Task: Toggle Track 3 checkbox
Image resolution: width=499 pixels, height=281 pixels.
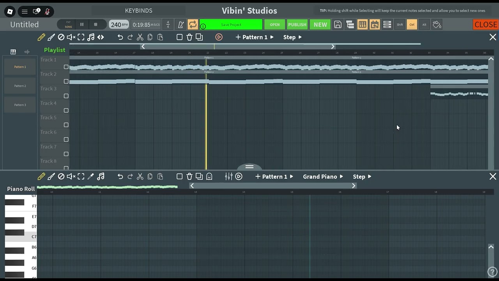Action: pos(66,96)
